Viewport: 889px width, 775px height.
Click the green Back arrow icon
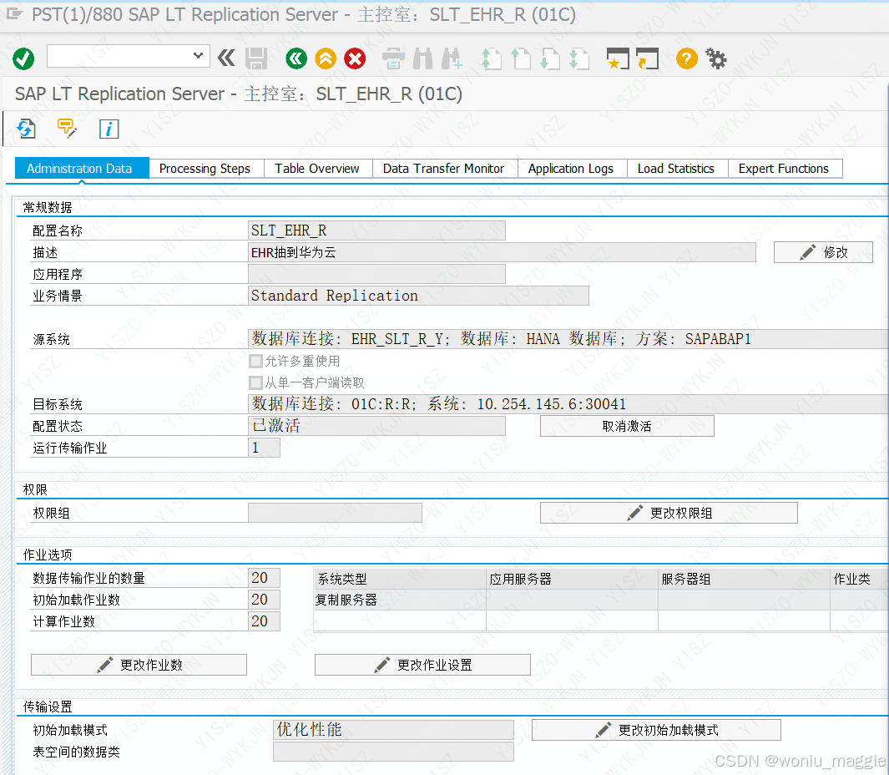295,58
